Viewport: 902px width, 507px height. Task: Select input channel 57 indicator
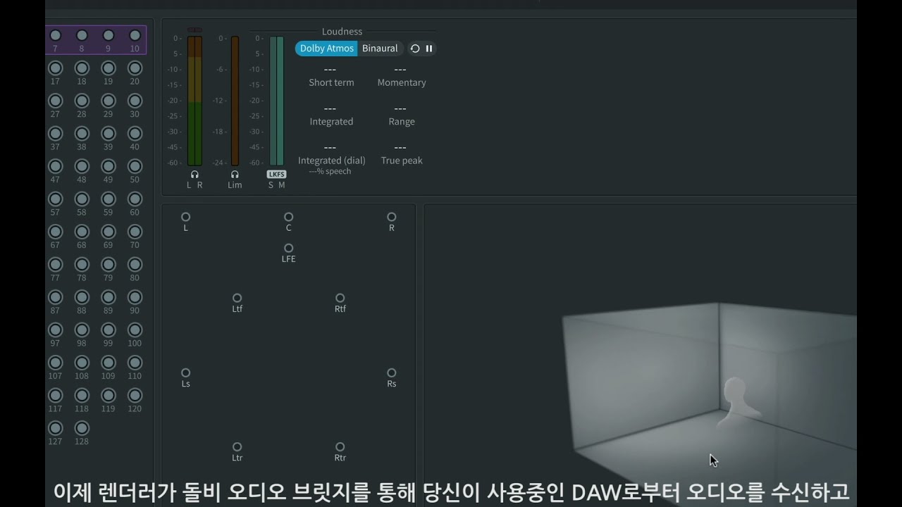tap(55, 199)
